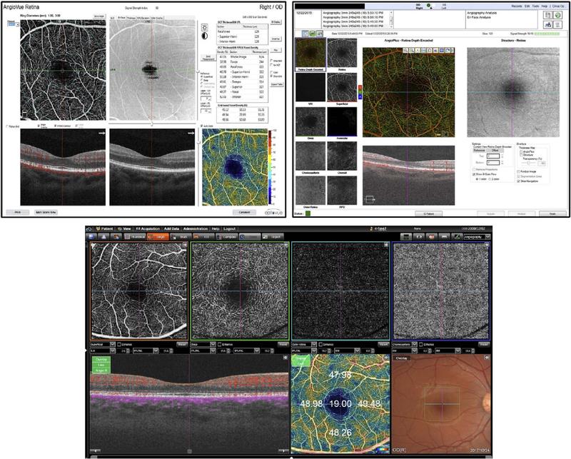Enable the Fundus Image overlay checkbox
Screen dimensions: 571x459
pyautogui.click(x=517, y=171)
